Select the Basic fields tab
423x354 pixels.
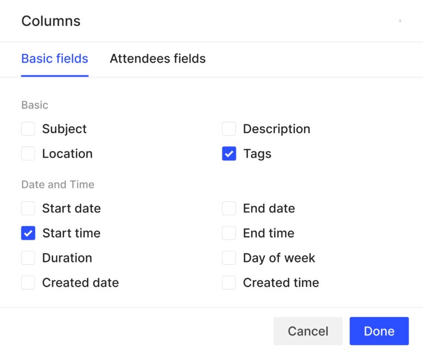point(55,59)
